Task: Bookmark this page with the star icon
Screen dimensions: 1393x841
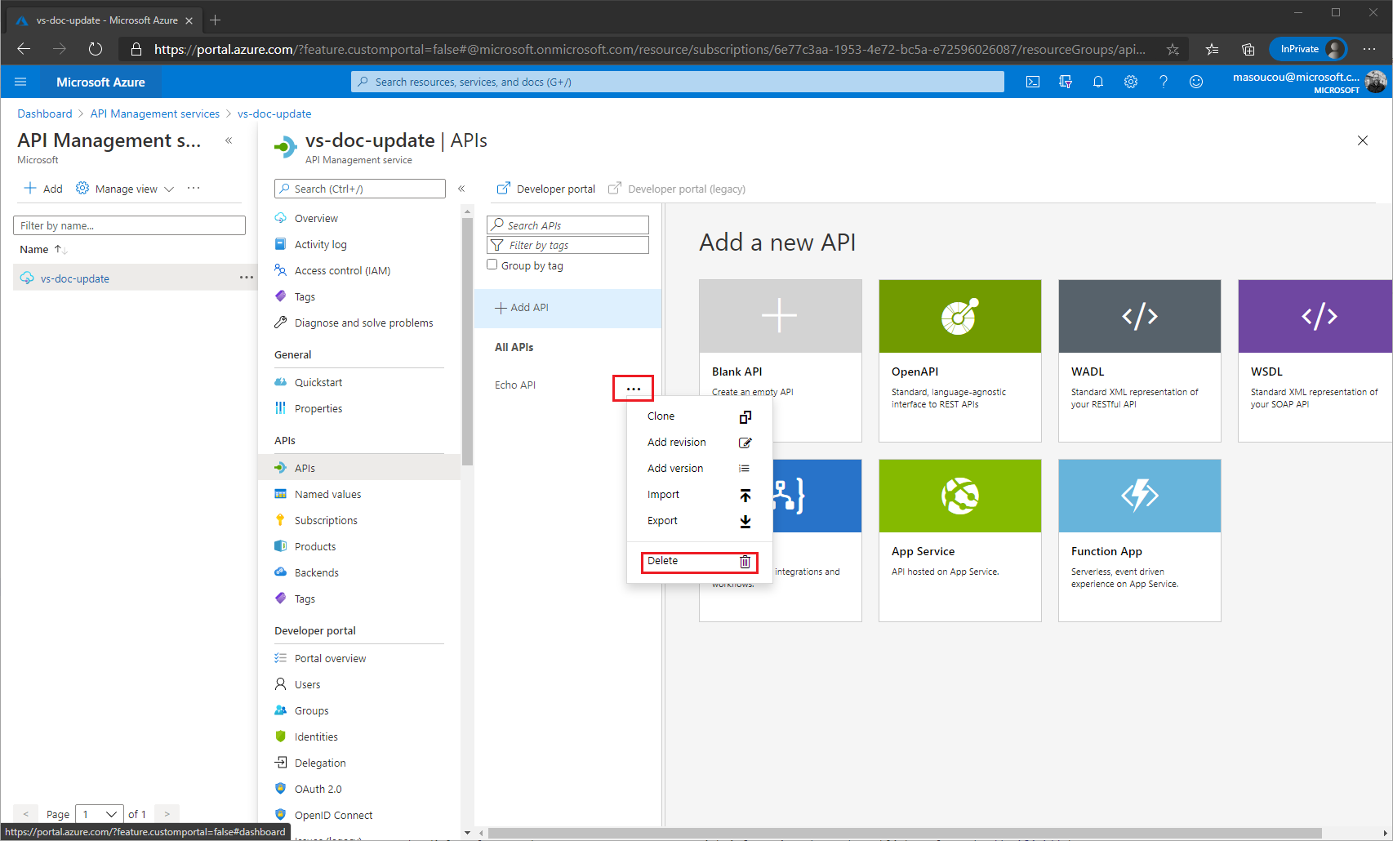Action: [x=1173, y=50]
